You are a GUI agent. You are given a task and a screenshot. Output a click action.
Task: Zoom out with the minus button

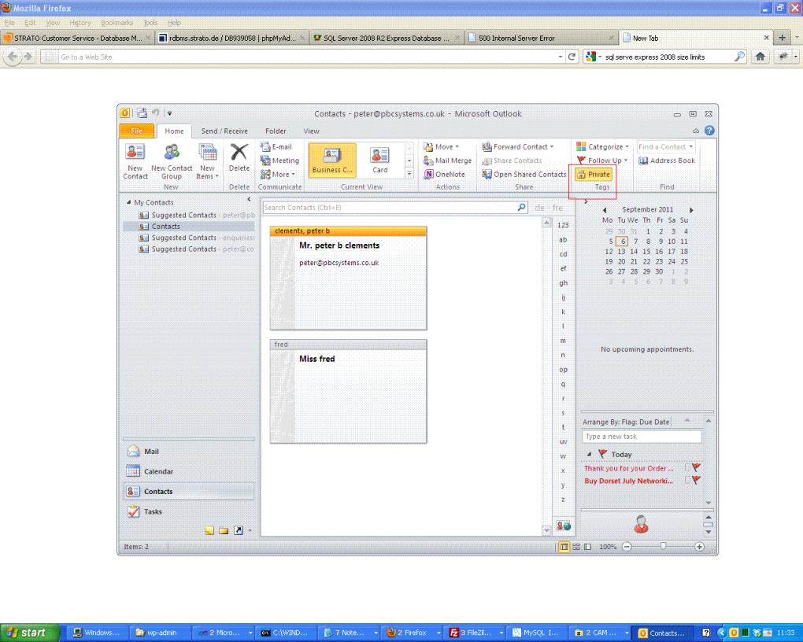coord(627,547)
